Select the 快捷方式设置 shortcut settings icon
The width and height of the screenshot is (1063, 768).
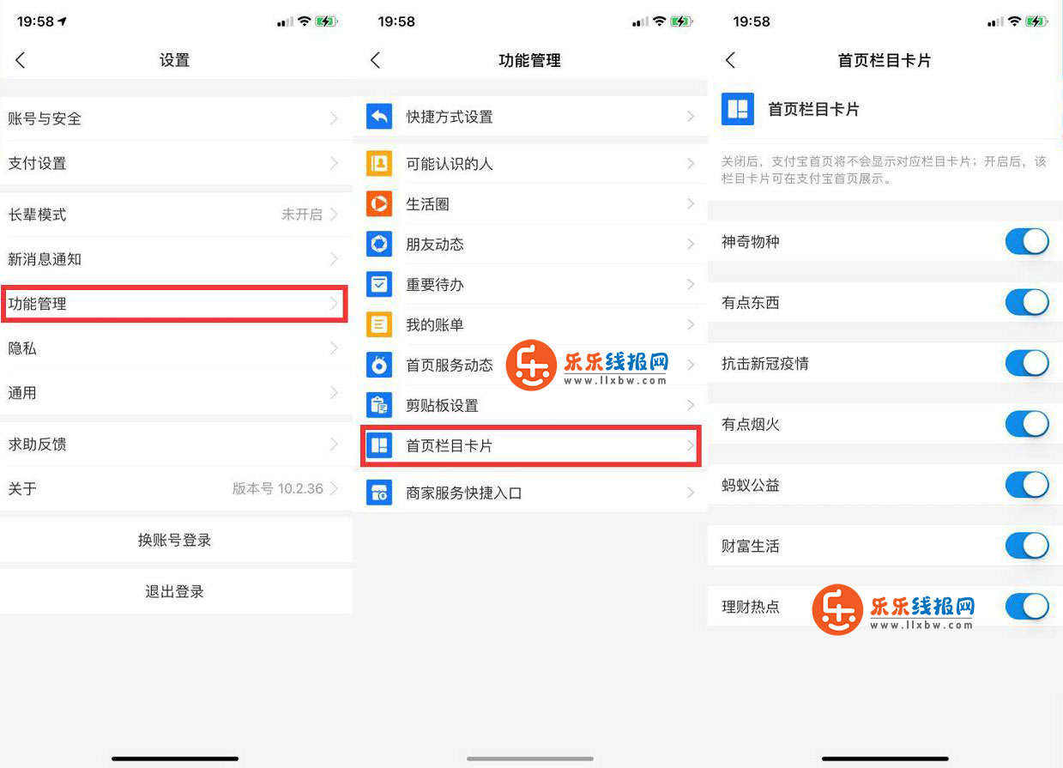378,118
